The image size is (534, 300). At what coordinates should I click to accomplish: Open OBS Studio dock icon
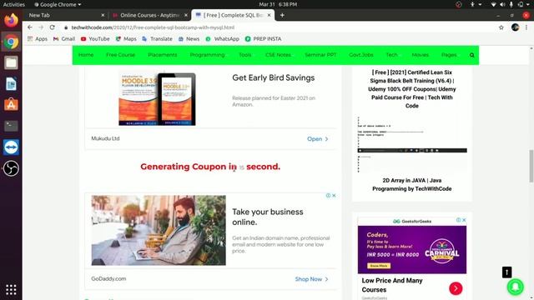[x=11, y=168]
